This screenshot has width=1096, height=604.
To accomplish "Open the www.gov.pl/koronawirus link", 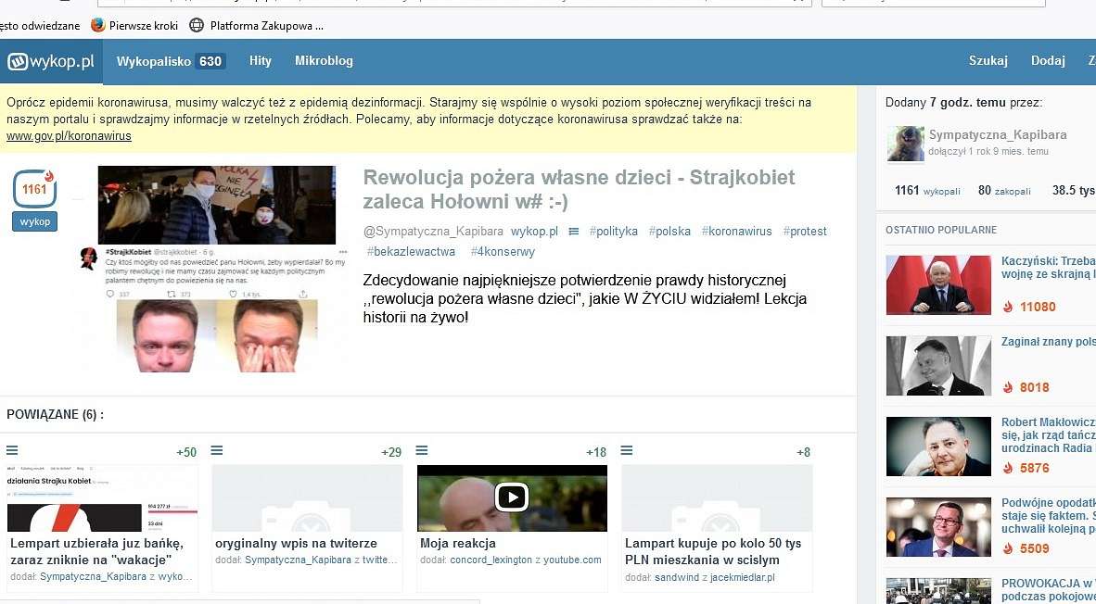I will (x=69, y=136).
